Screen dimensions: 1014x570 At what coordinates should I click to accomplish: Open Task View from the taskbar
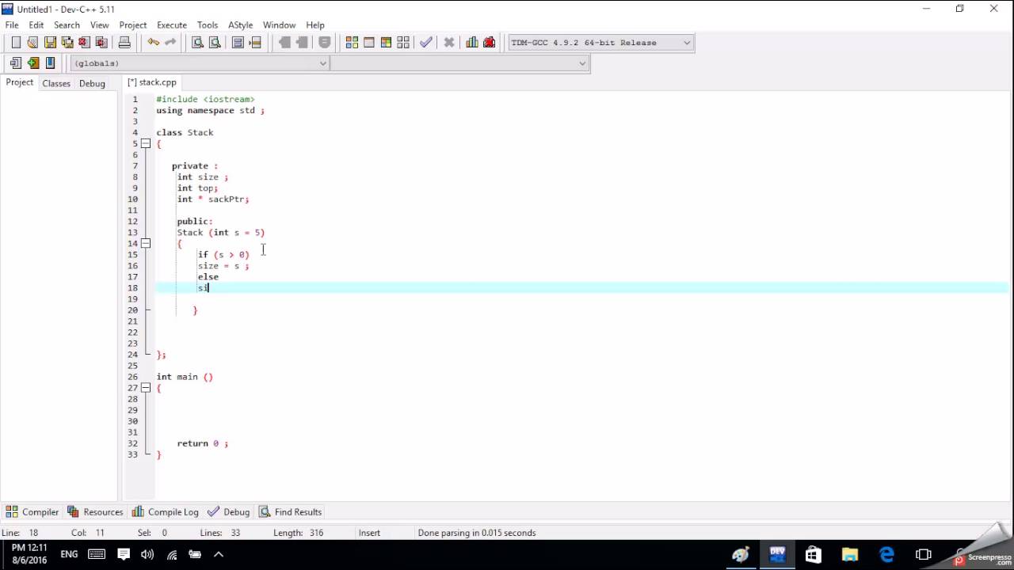[923, 554]
